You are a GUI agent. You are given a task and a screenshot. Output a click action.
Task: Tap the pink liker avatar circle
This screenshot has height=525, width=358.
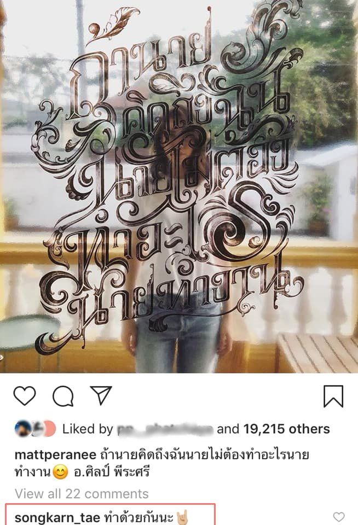point(49,428)
